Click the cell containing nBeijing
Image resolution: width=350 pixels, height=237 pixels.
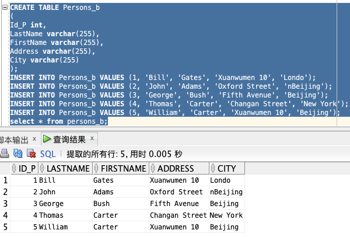coord(227,192)
